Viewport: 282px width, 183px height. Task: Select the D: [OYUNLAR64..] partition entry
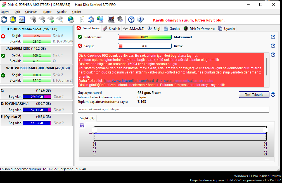37,106
